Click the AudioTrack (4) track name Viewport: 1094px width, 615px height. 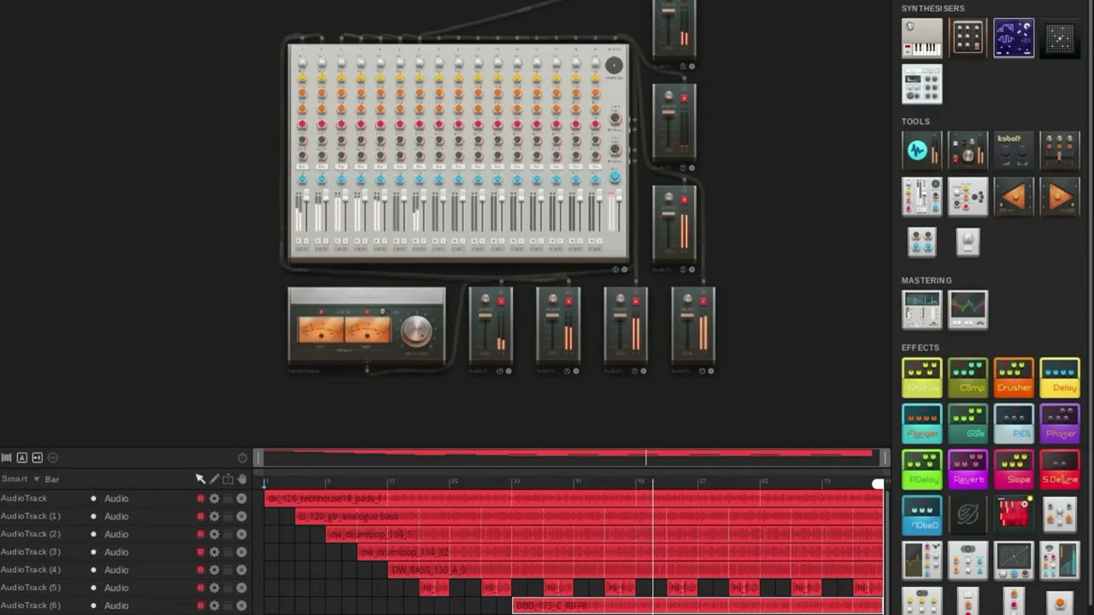pos(31,570)
